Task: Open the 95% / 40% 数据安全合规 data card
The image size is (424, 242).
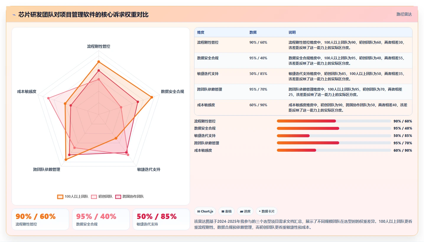Action: (x=101, y=219)
